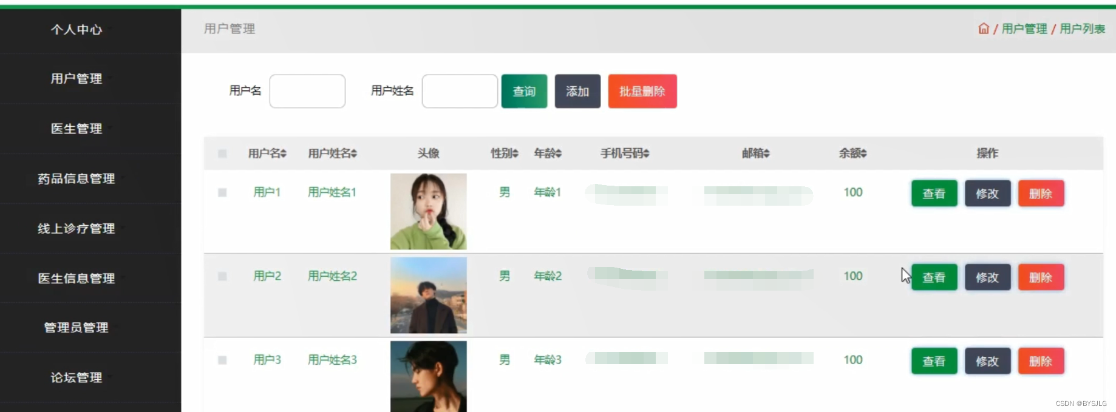Click 修改 for 用户3

tap(987, 361)
